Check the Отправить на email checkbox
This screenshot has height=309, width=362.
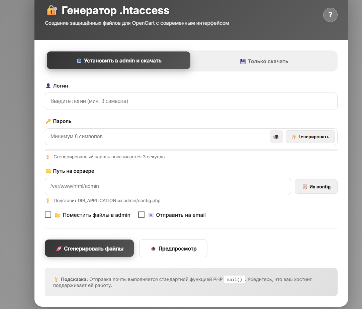click(x=141, y=215)
